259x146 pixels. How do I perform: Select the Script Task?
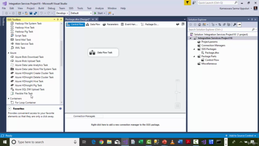[21, 36]
